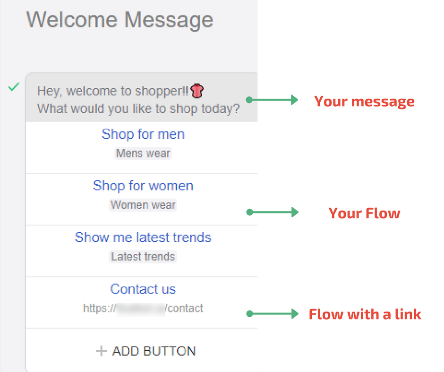Click the Latest trends flow tag

143,256
